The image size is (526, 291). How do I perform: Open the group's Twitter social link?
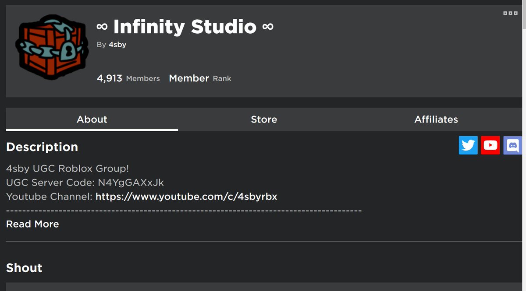pyautogui.click(x=468, y=145)
